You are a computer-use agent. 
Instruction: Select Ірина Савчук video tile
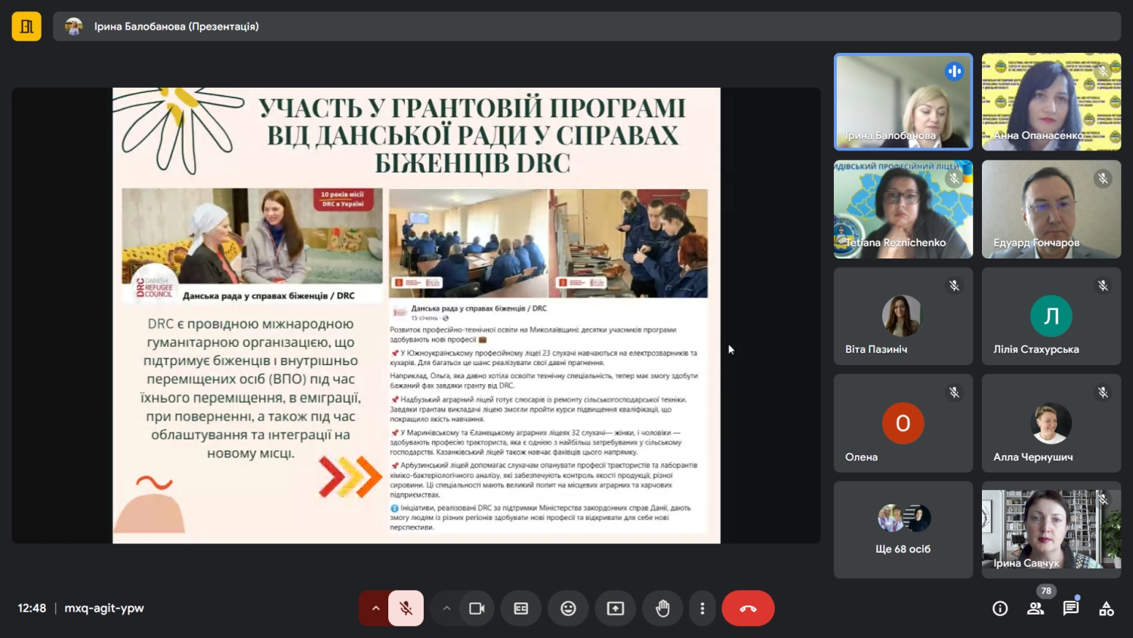1051,530
